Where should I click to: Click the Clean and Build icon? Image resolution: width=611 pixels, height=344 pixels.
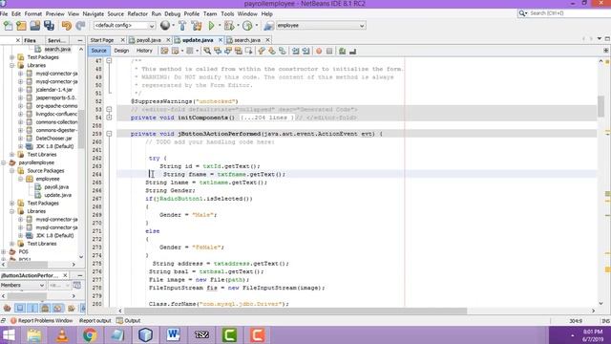pyautogui.click(x=197, y=26)
